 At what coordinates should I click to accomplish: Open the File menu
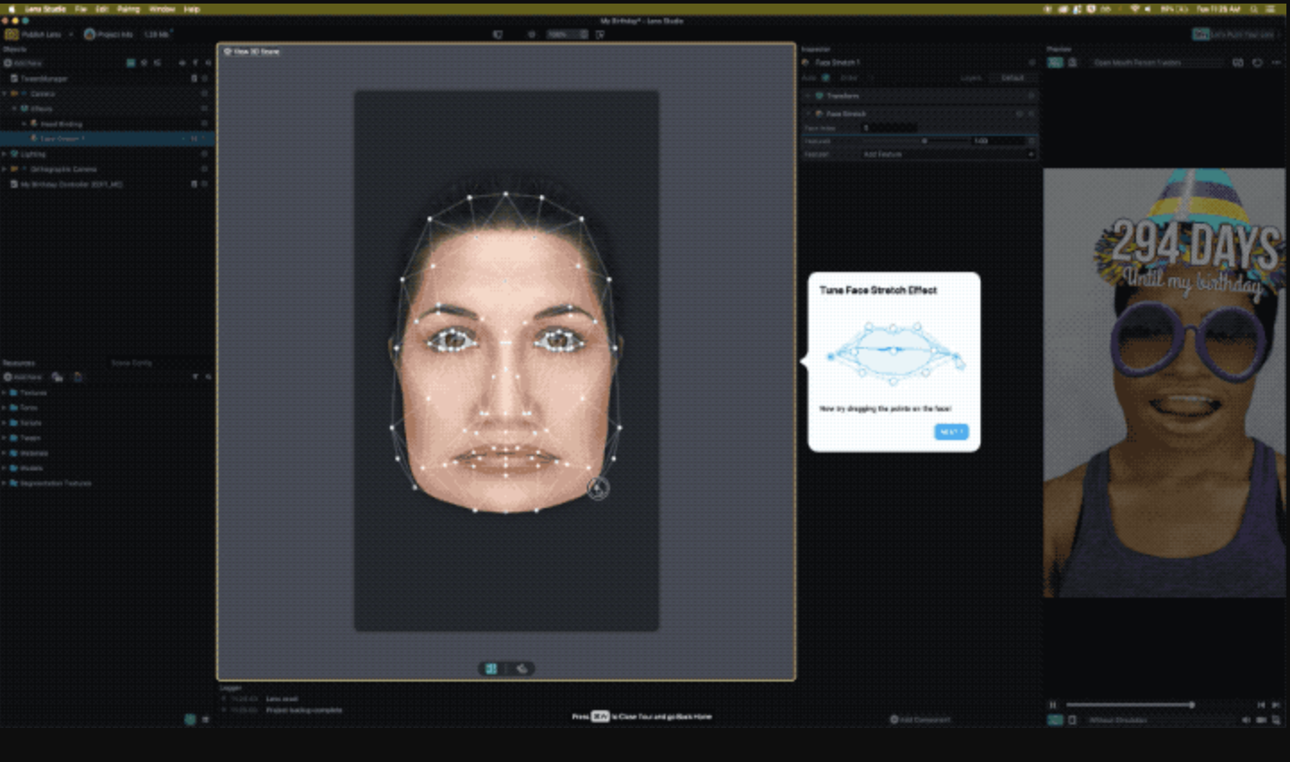click(x=81, y=9)
